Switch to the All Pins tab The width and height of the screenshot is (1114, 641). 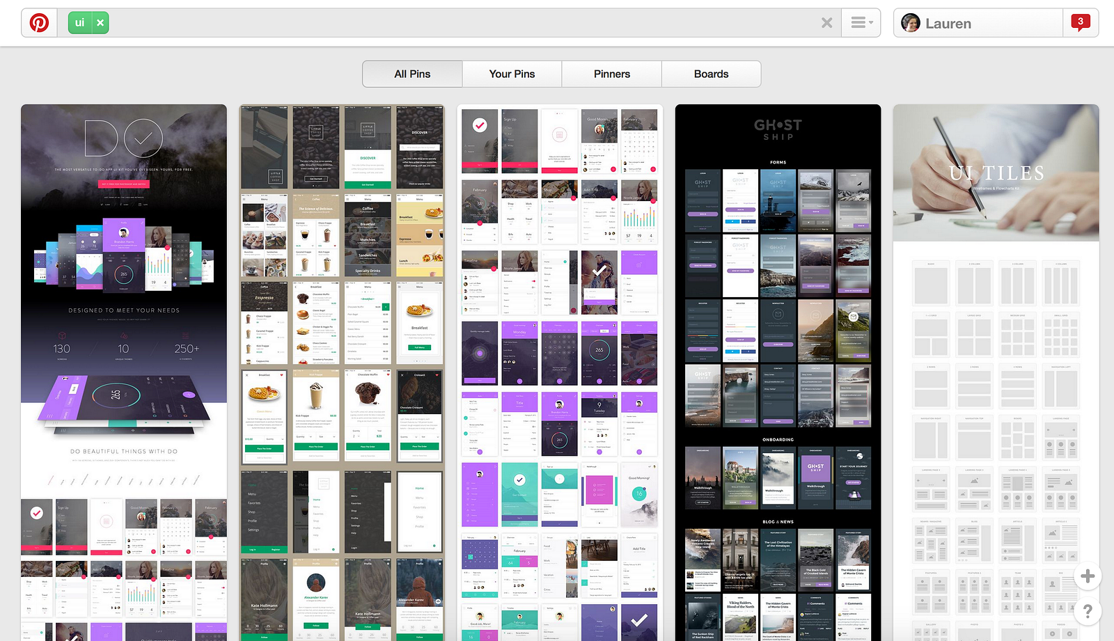pos(412,74)
